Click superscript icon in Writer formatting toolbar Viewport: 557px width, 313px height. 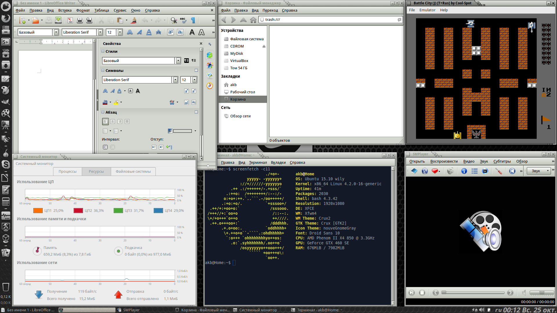[x=171, y=32]
